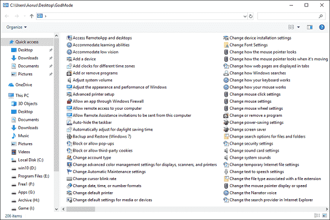Select the Music folder icon in sidebar
This screenshot has width=330, height=220.
point(14,136)
